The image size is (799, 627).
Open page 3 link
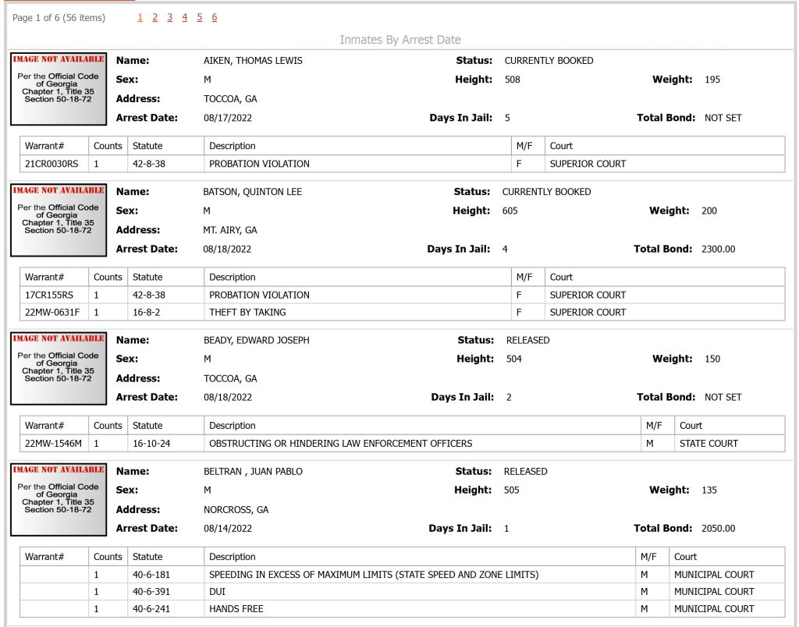(169, 17)
